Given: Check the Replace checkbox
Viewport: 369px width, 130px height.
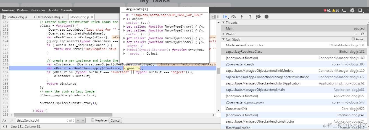Looking at the screenshot, I should 93,120.
